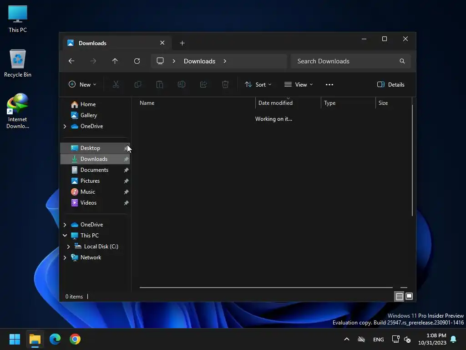
Task: Click Downloads breadcrumb in address bar
Action: (x=199, y=61)
